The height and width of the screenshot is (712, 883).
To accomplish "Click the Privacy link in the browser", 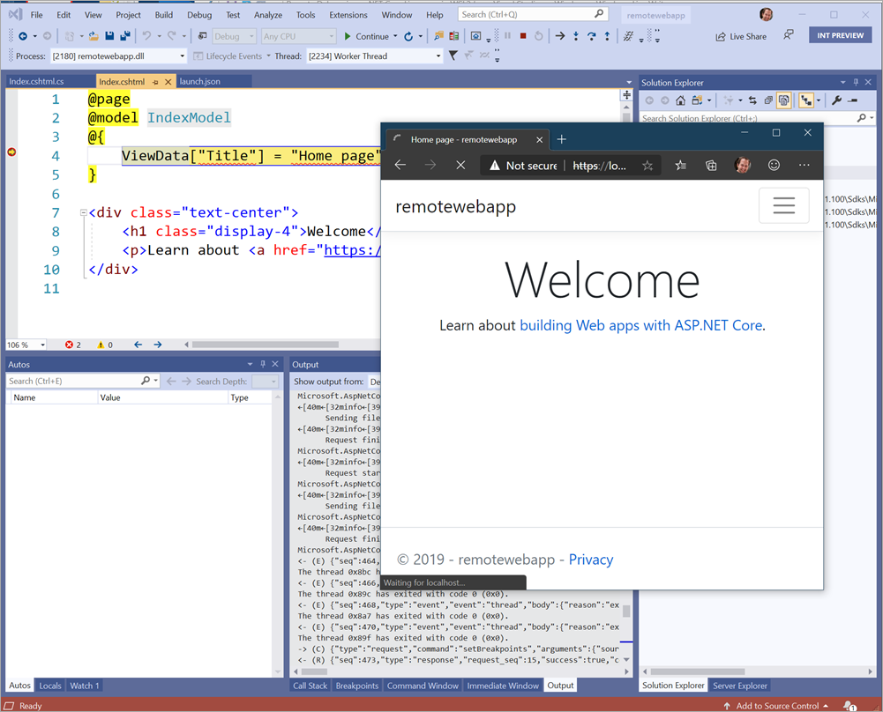I will [x=591, y=560].
